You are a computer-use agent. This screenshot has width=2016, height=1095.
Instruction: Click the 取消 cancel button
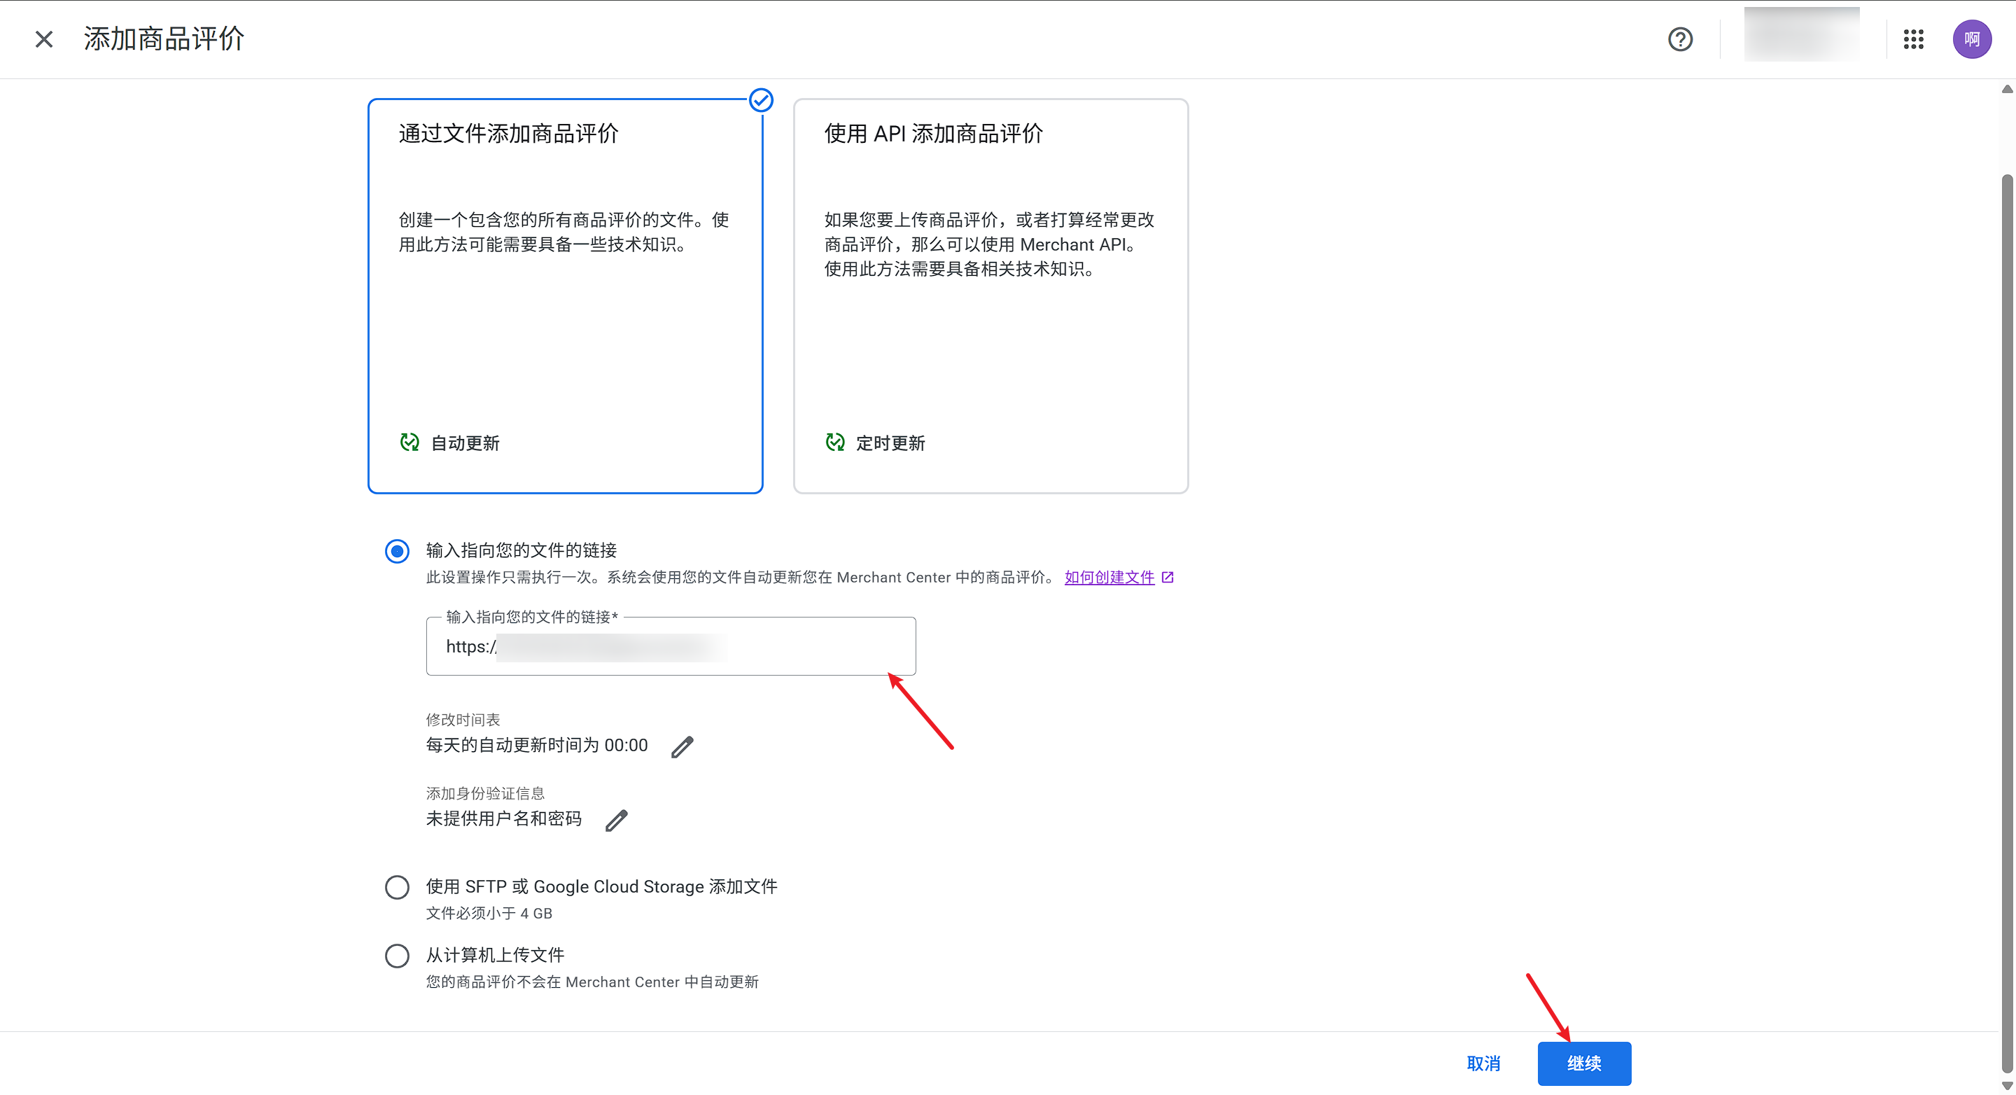(x=1483, y=1063)
